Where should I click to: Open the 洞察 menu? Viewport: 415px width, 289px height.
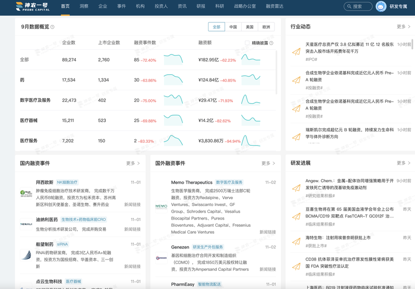84,6
